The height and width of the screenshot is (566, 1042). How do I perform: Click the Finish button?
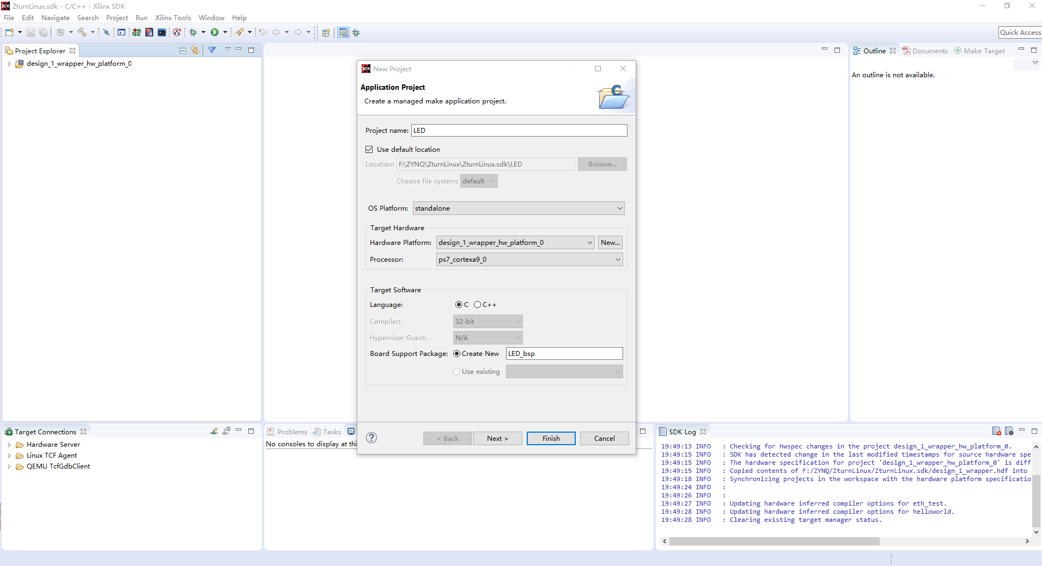[x=551, y=438]
